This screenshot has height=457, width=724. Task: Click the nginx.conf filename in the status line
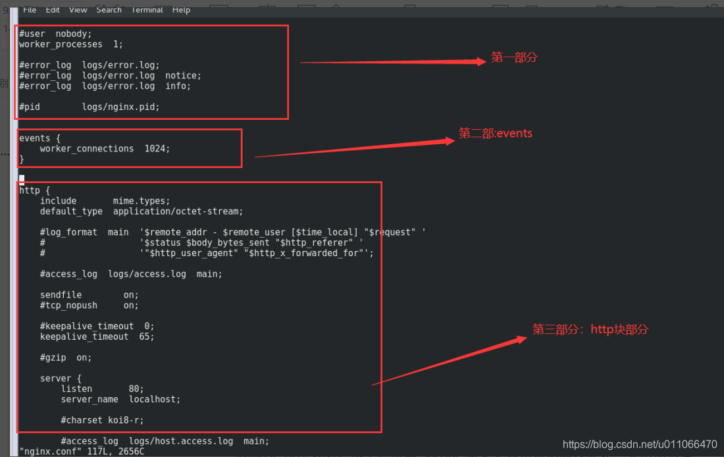(41, 451)
